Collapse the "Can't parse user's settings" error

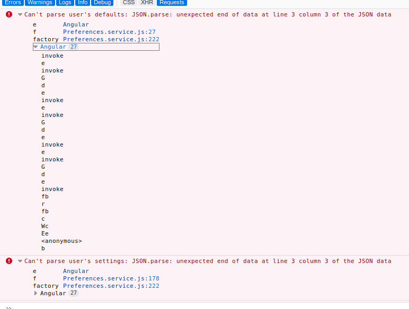20,261
